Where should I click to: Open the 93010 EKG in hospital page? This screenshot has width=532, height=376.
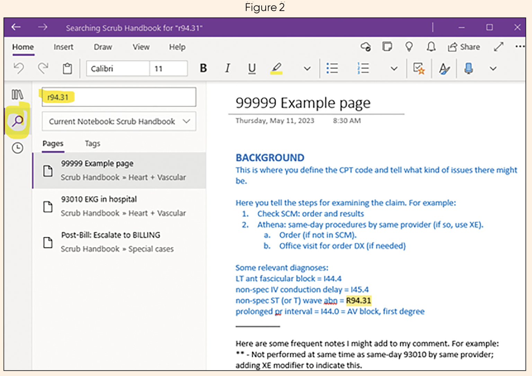(99, 199)
